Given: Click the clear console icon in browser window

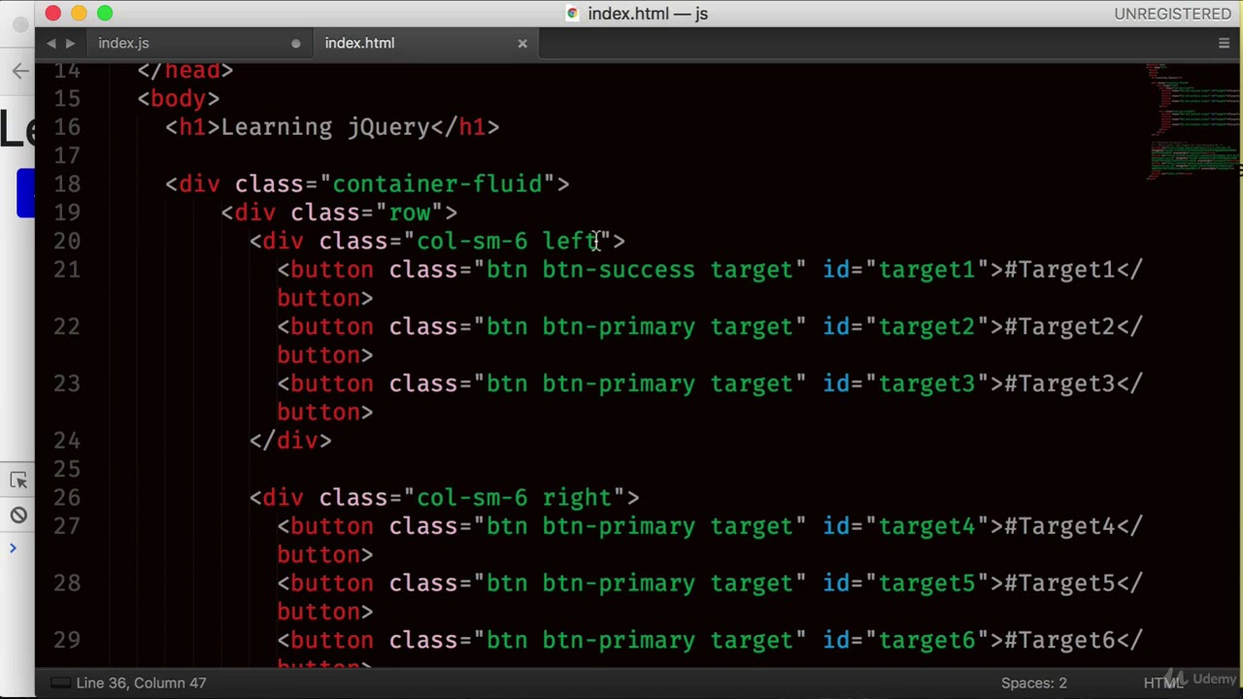Looking at the screenshot, I should [x=18, y=516].
